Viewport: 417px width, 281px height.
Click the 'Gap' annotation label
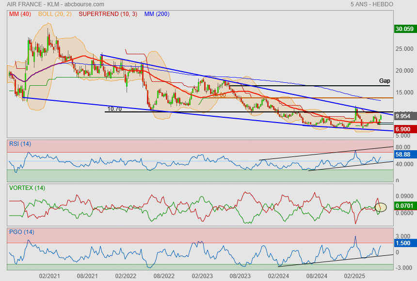point(385,81)
